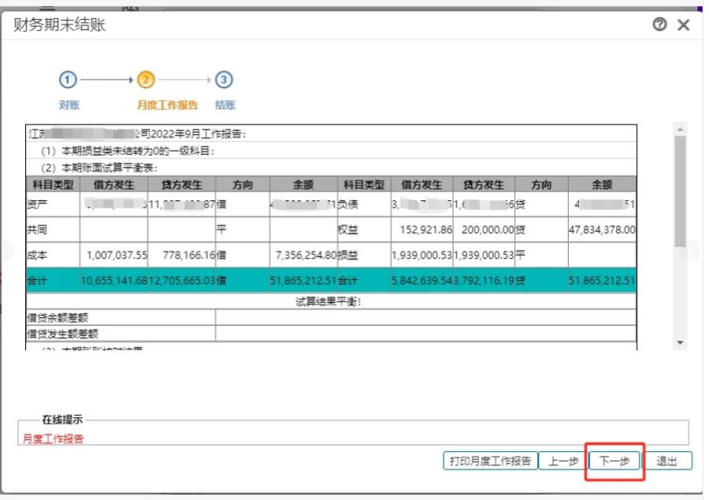
Task: Click the vertical scrollbar thumb
Action: [x=680, y=189]
